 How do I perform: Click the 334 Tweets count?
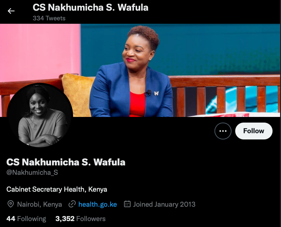click(49, 18)
